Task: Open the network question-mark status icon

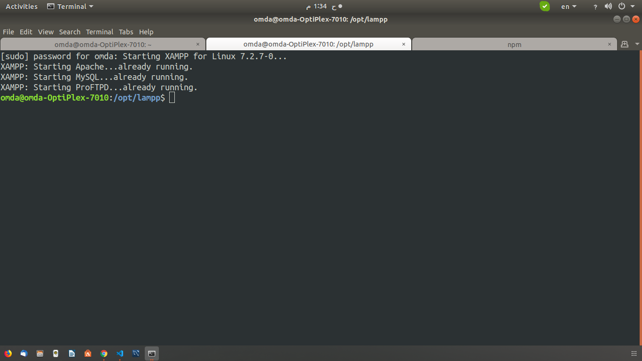Action: click(x=595, y=7)
